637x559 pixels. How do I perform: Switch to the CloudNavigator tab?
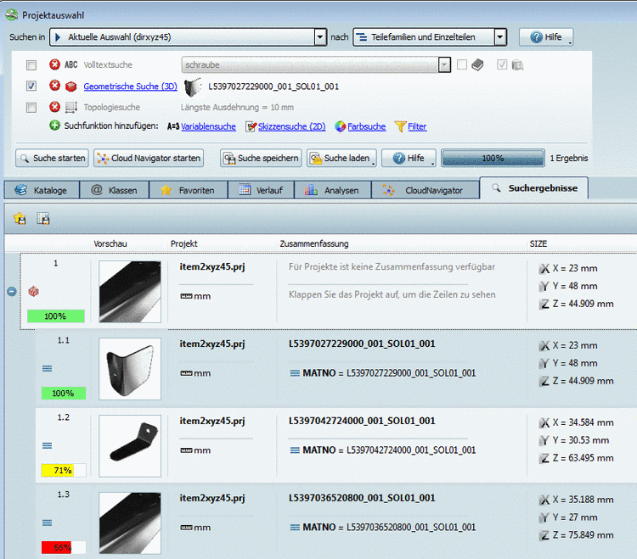point(426,190)
